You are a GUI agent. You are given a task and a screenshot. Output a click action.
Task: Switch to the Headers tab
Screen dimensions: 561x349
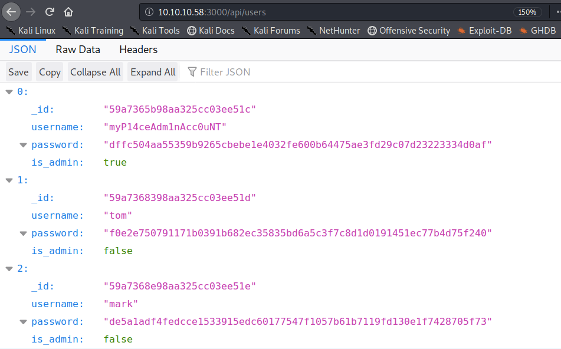(x=138, y=50)
